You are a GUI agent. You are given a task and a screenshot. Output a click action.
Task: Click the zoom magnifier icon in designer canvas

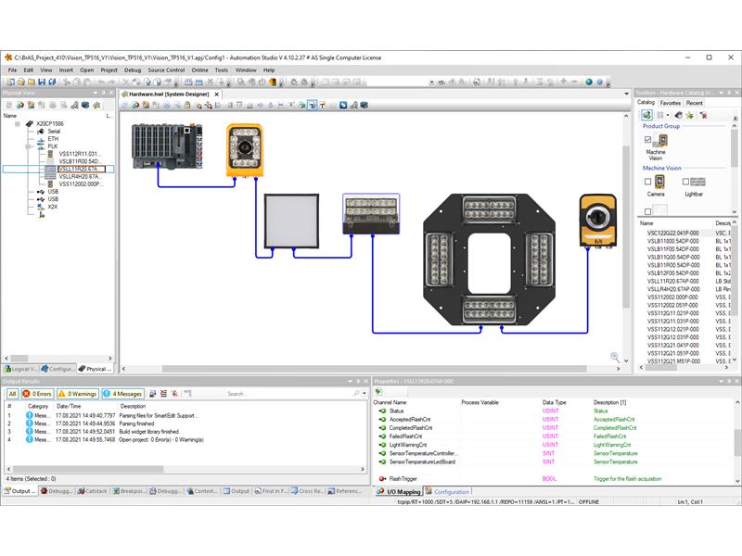615,357
